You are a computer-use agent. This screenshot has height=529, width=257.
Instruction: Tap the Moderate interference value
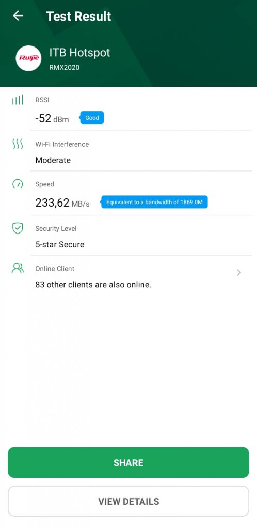coord(53,160)
